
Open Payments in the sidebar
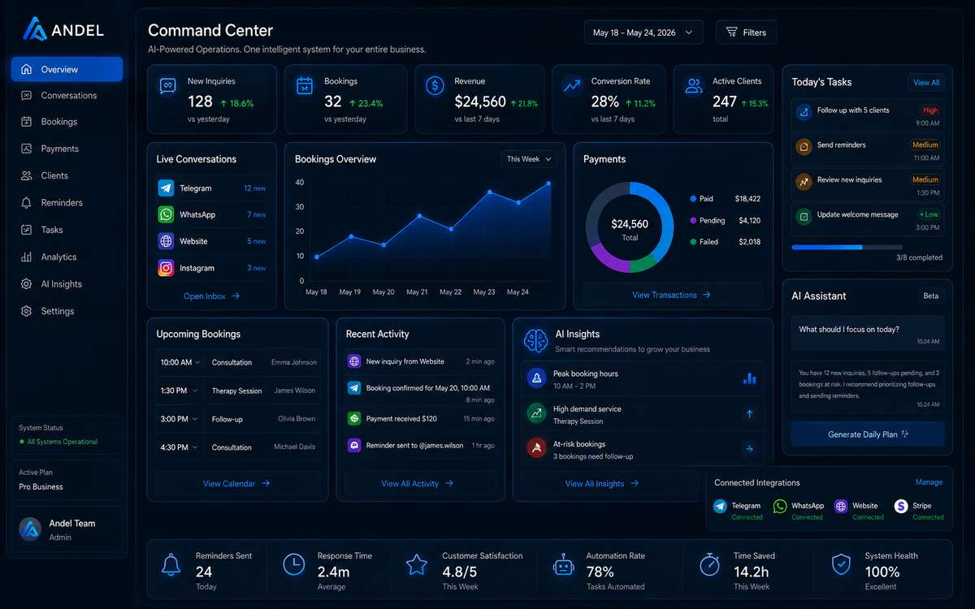pyautogui.click(x=67, y=149)
